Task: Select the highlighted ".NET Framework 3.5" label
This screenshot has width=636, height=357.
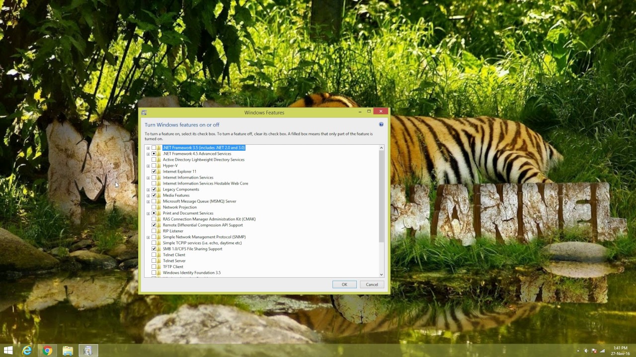Action: [204, 148]
